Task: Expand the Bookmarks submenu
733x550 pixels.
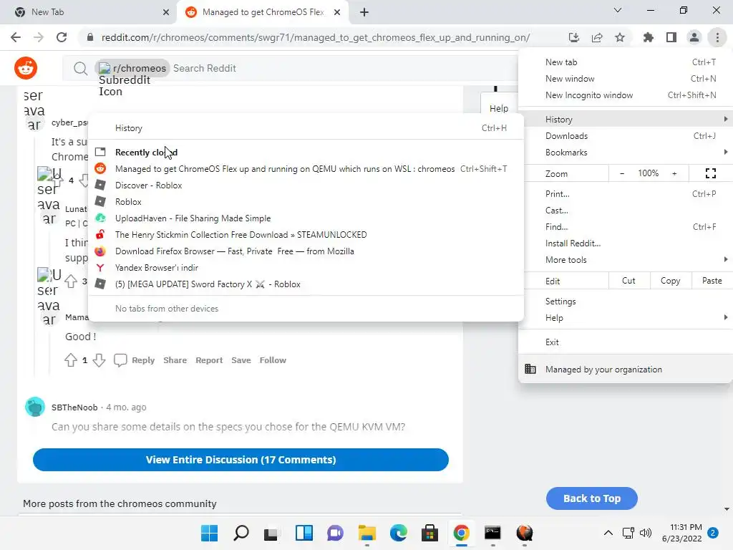Action: coord(625,153)
